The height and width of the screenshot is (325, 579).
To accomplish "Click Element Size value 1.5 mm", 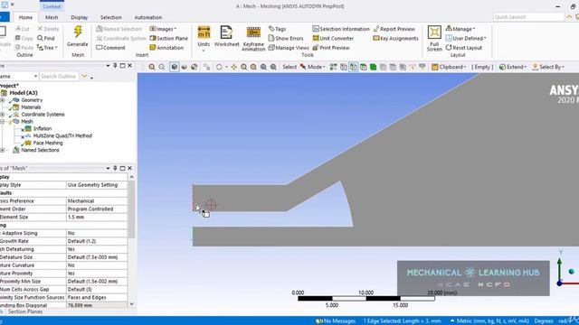I will click(97, 217).
